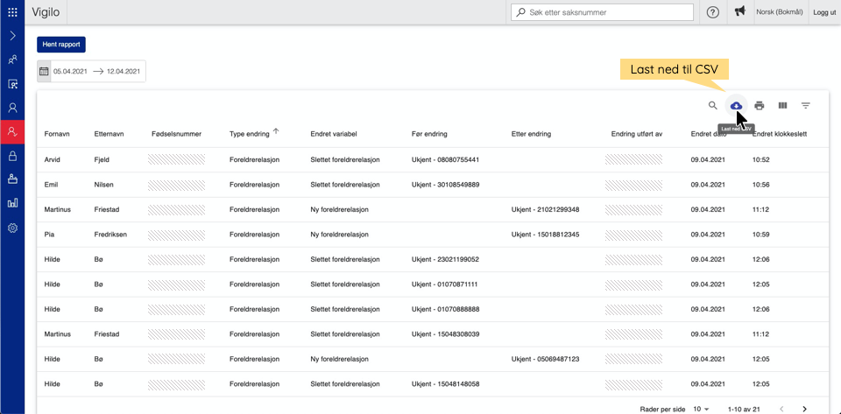Screen dimensions: 841x414
Task: Click the Vigilo app title
Action: tap(46, 11)
